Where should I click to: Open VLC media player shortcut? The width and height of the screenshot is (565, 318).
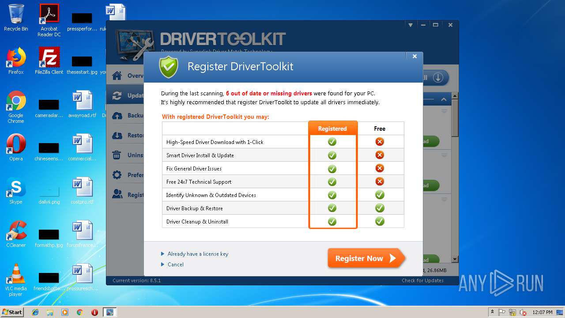(x=16, y=280)
